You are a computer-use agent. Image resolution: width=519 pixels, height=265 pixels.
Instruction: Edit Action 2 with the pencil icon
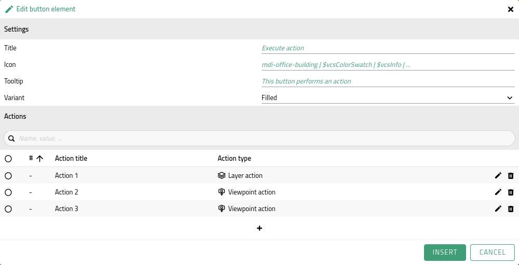tap(498, 192)
